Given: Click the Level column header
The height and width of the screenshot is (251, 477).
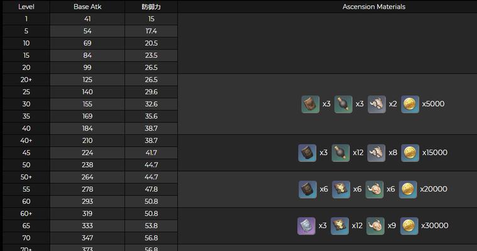Looking at the screenshot, I should 26,7.
